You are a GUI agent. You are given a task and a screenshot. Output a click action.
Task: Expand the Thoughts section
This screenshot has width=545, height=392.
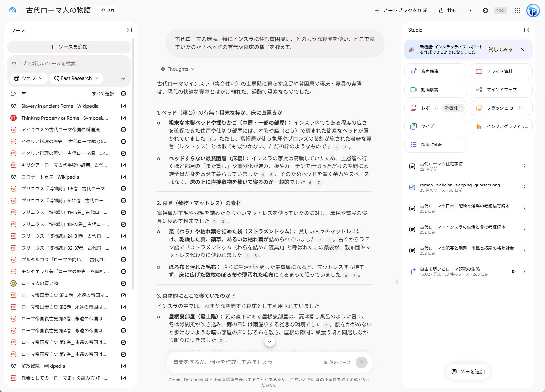pos(177,69)
